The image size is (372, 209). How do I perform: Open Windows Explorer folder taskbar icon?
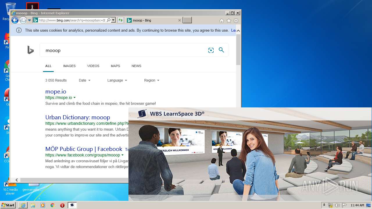point(33,205)
